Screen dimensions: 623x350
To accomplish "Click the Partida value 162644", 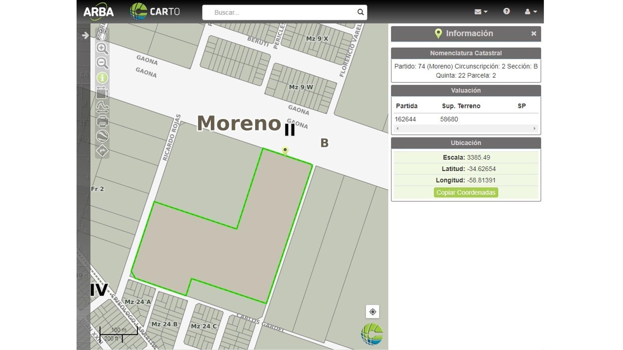I will click(x=405, y=119).
